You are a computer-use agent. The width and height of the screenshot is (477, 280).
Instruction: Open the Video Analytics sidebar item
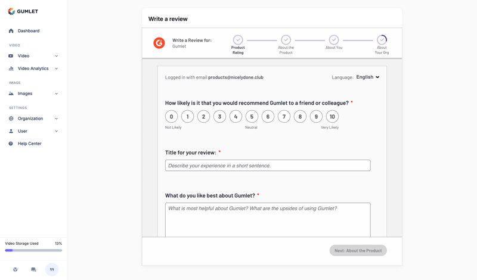point(33,69)
